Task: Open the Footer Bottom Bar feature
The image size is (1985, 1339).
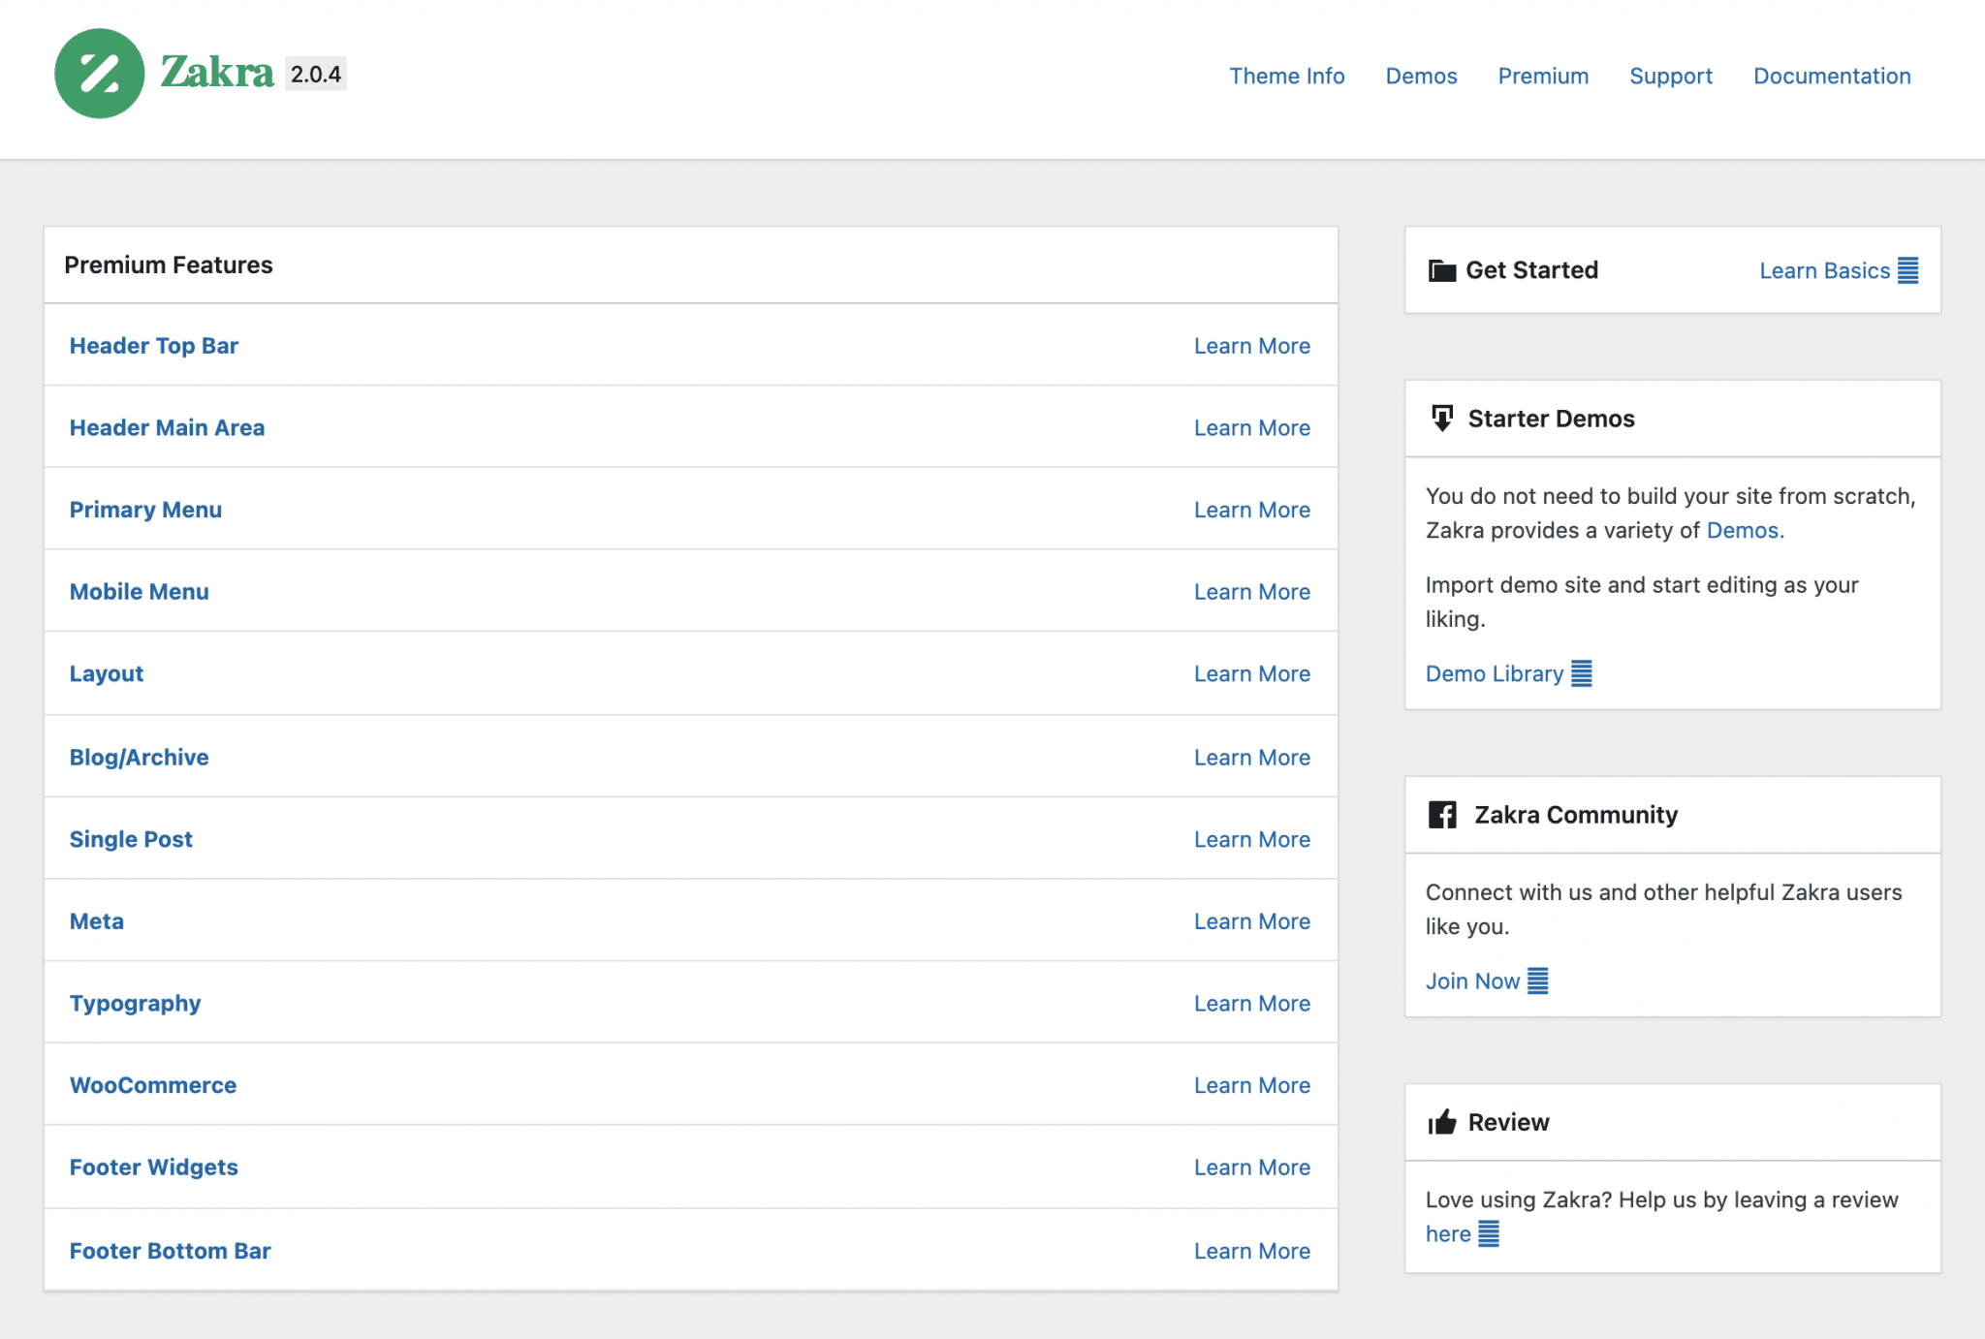Action: [x=170, y=1250]
